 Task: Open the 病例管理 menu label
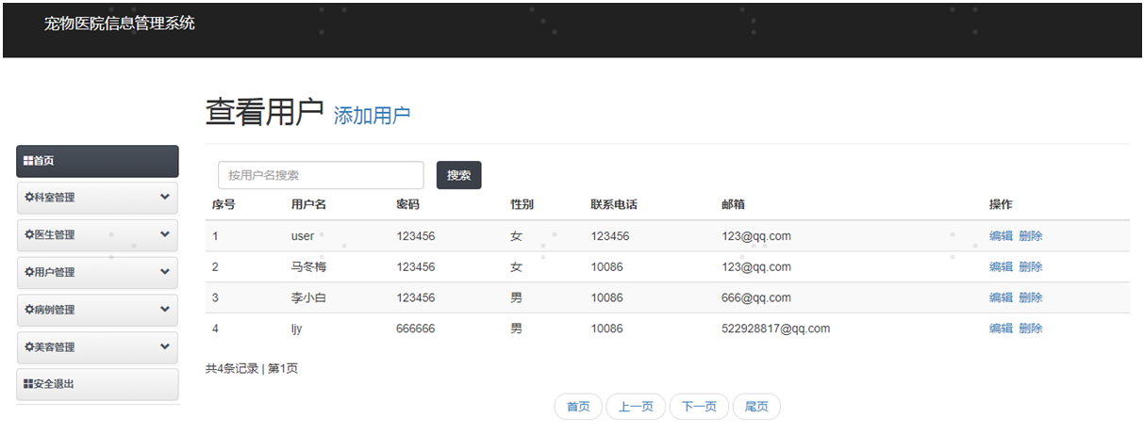(x=54, y=310)
